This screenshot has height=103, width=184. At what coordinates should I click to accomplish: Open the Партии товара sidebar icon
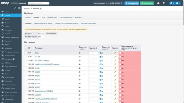tap(3, 96)
